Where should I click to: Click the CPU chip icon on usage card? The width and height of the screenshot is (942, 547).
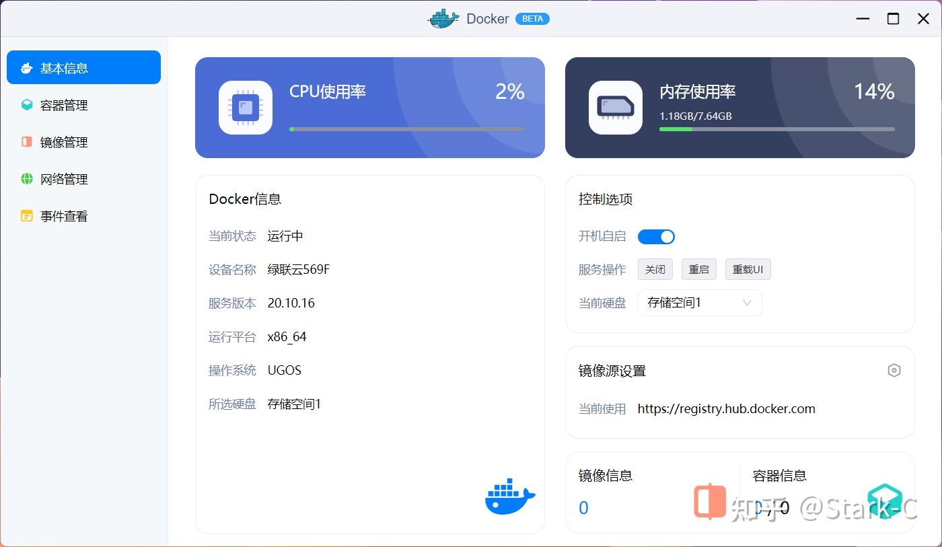(x=246, y=108)
